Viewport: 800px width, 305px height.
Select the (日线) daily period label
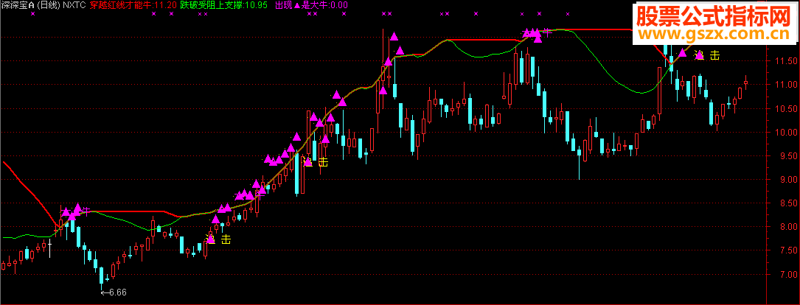pos(49,5)
